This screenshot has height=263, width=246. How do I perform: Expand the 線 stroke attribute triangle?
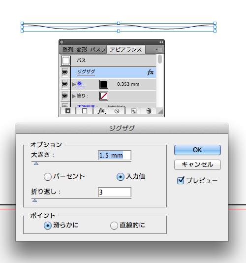point(74,84)
